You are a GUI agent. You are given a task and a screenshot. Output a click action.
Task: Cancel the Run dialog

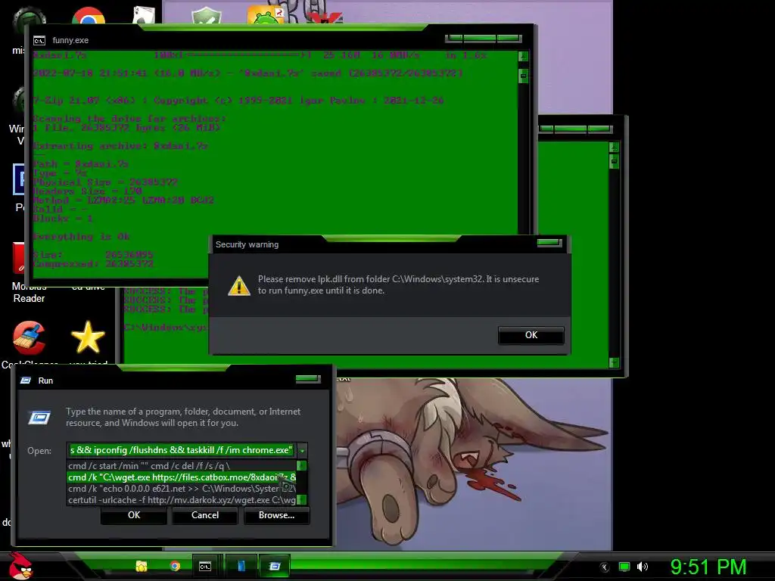tap(205, 515)
